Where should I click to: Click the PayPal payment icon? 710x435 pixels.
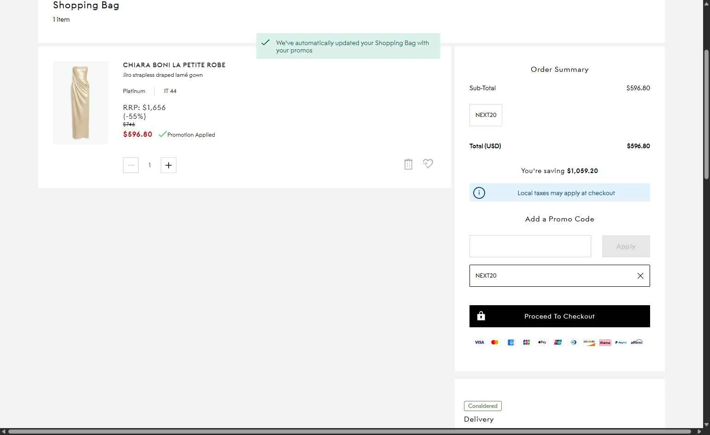[621, 342]
